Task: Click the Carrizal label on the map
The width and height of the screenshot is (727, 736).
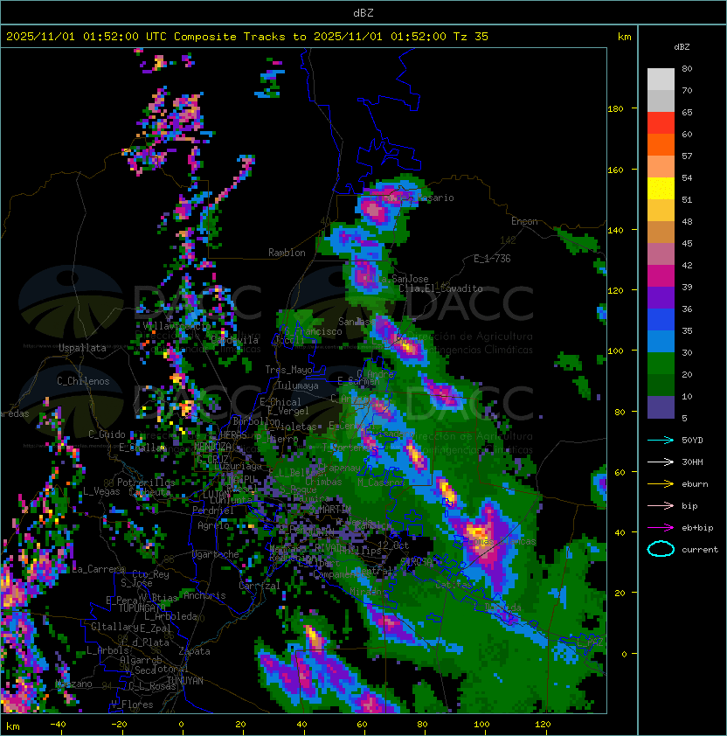Action: pyautogui.click(x=260, y=586)
